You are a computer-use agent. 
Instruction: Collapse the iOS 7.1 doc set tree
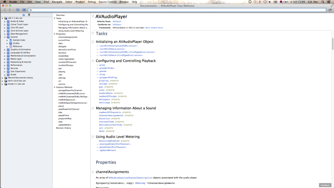tap(2, 18)
